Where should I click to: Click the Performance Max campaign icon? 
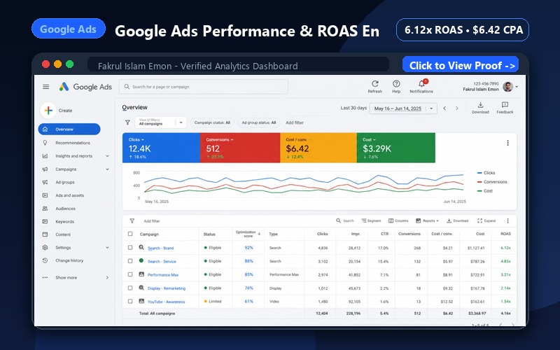point(141,274)
